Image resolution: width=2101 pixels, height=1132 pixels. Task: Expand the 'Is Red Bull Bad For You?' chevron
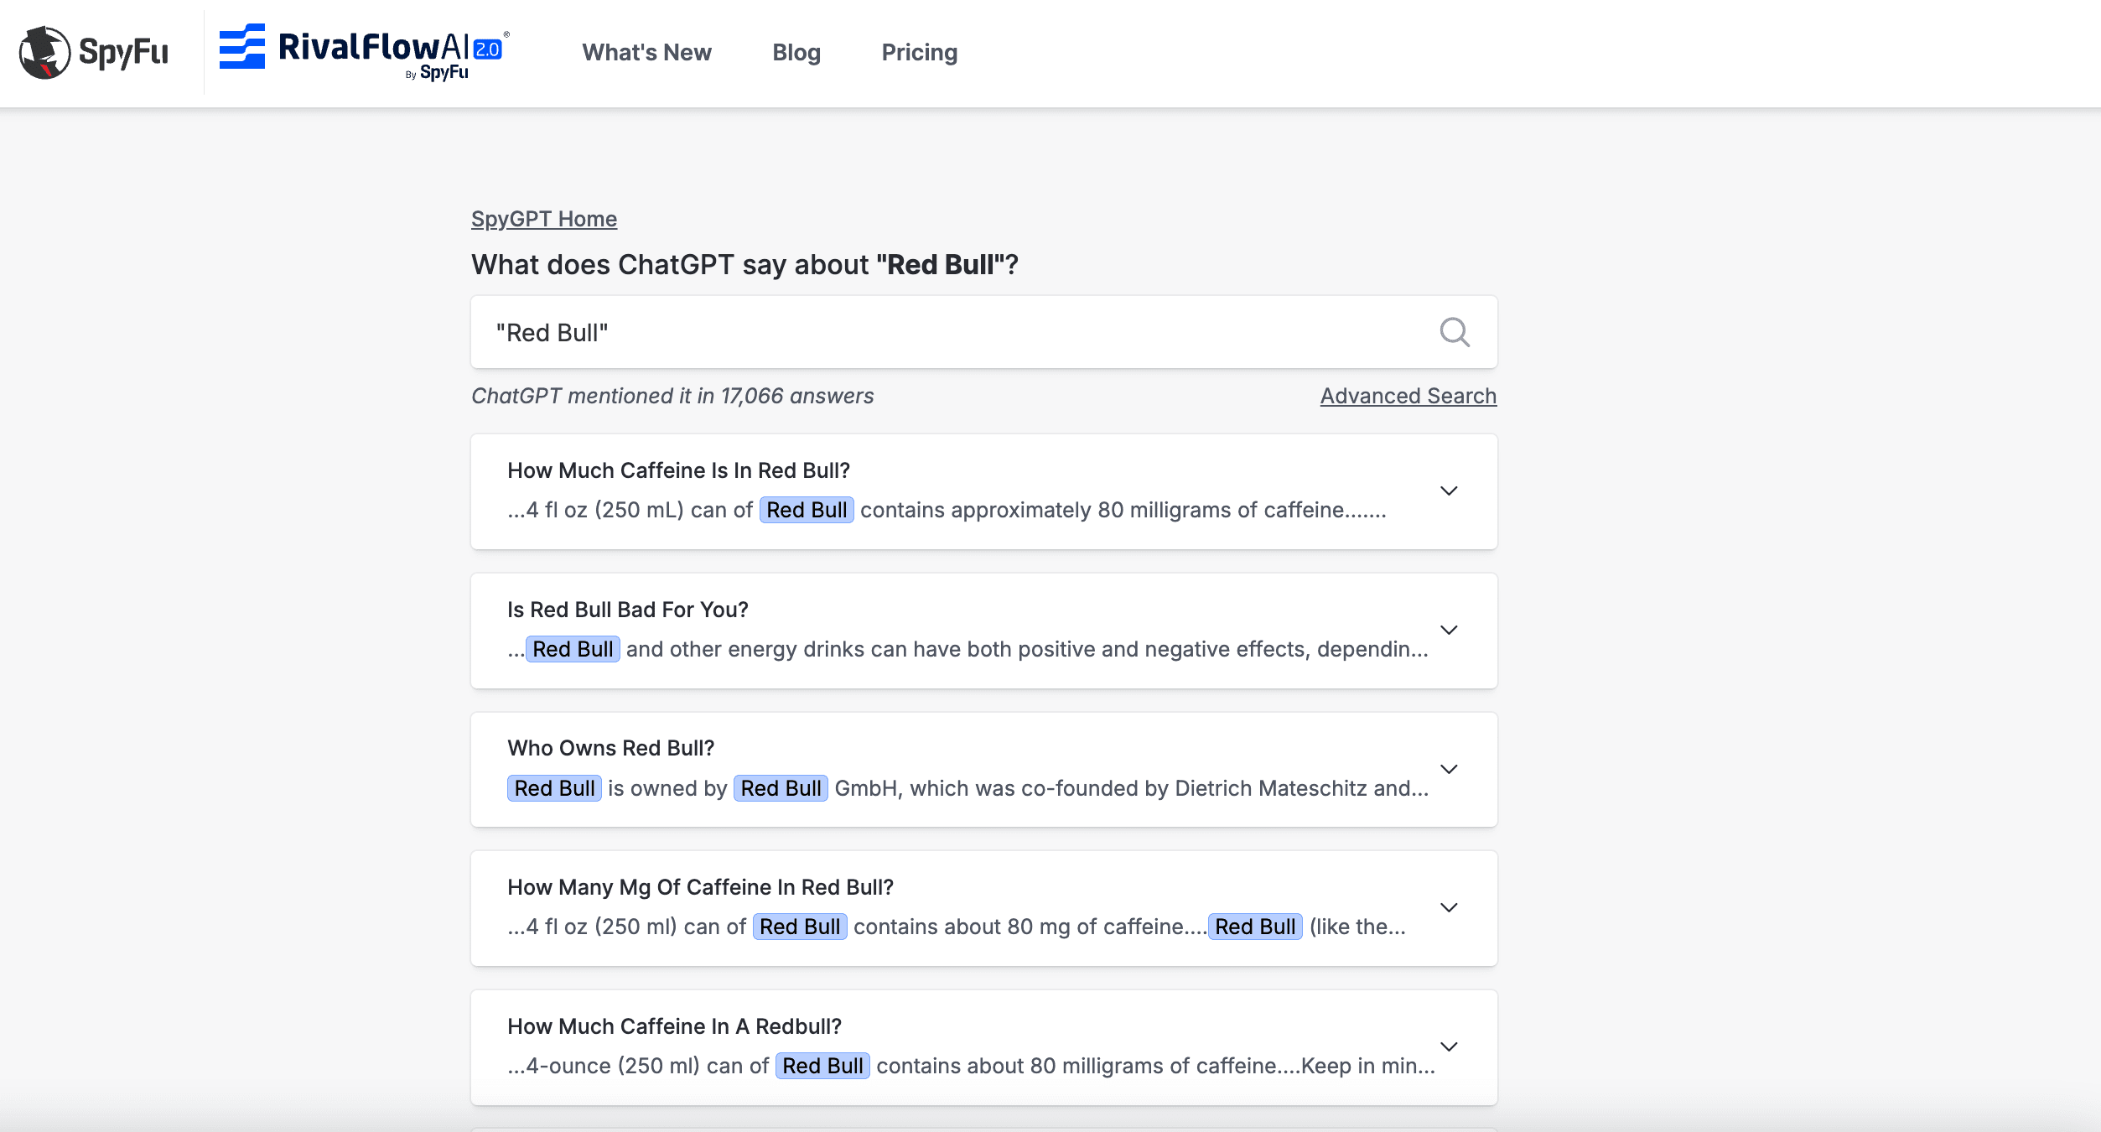pyautogui.click(x=1448, y=630)
